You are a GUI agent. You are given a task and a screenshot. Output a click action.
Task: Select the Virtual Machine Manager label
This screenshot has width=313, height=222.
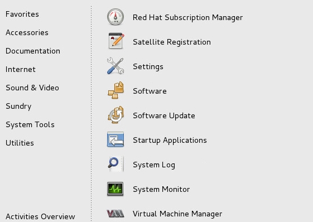pyautogui.click(x=177, y=214)
